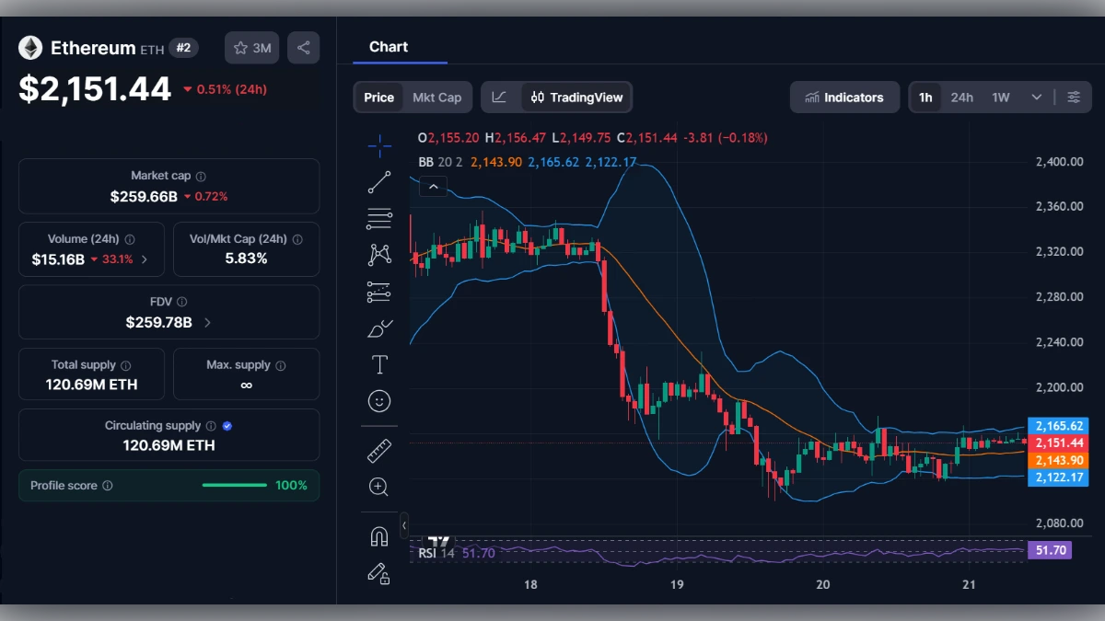Share Ethereum via the share icon
The height and width of the screenshot is (621, 1105).
(304, 48)
